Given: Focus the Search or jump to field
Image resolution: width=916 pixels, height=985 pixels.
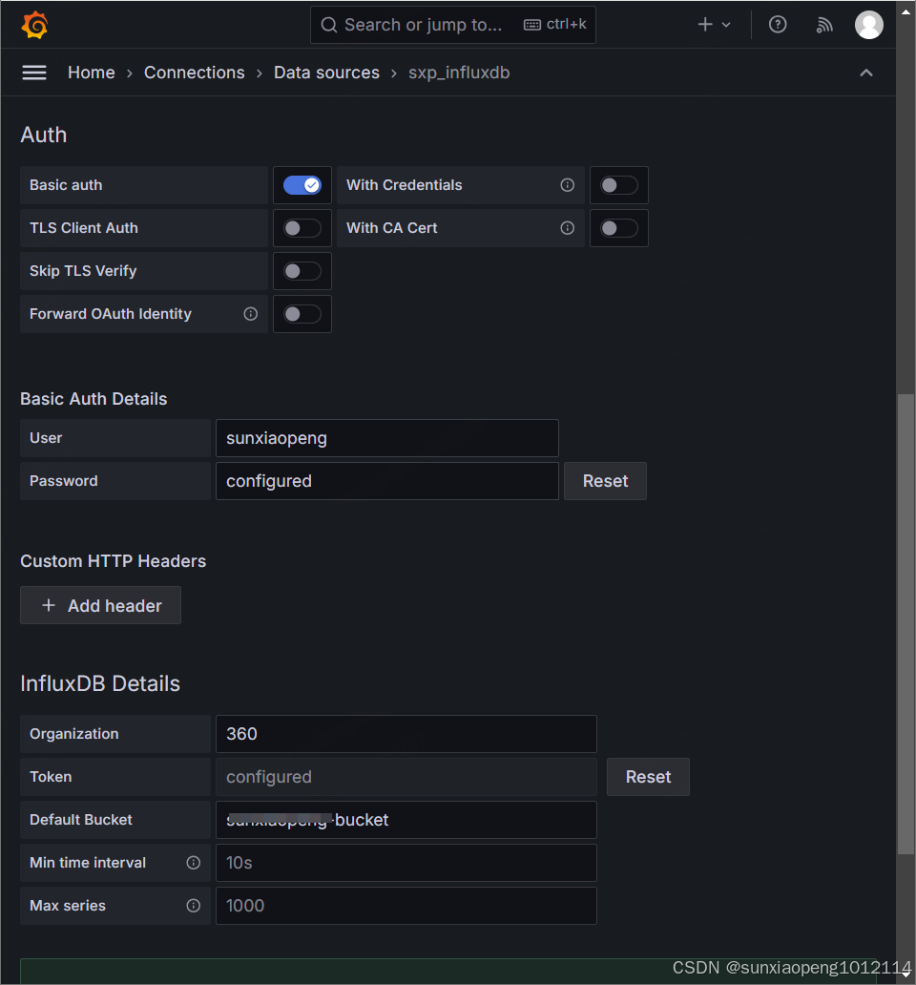Looking at the screenshot, I should (x=452, y=25).
